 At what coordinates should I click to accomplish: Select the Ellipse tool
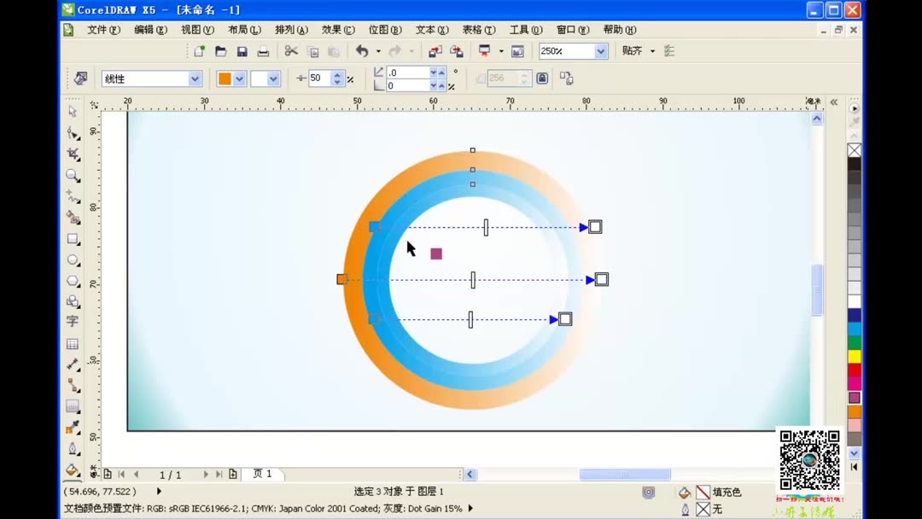click(73, 259)
